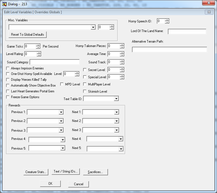Screen dimensions: 217x193
Task: Click the Level Rating stepper arrows
Action: pyautogui.click(x=39, y=54)
